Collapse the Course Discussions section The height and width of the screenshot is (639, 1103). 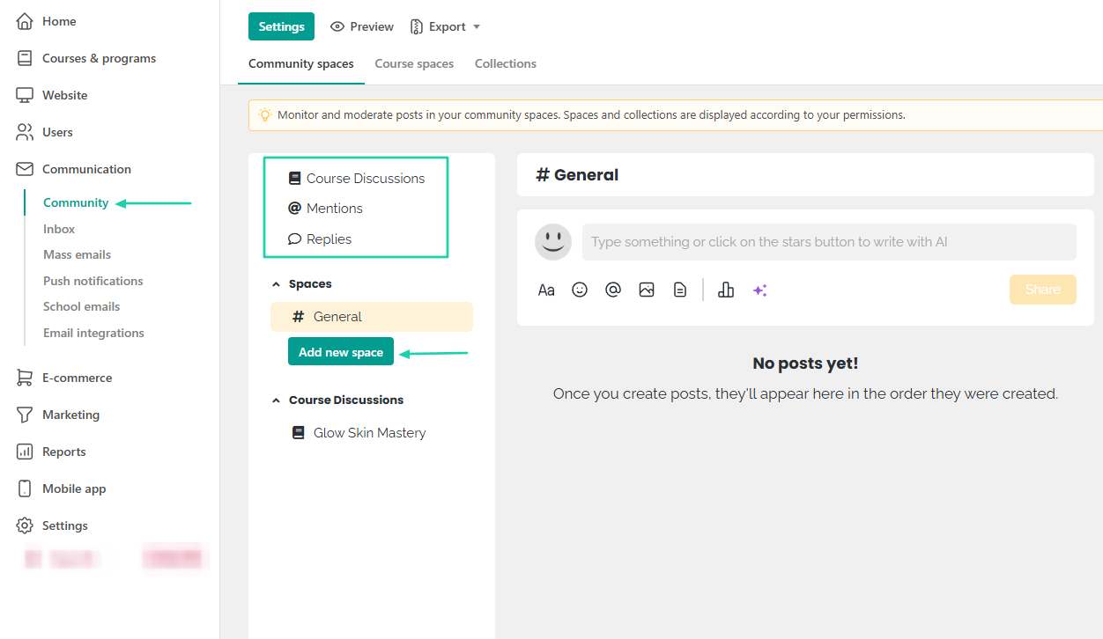pos(337,400)
